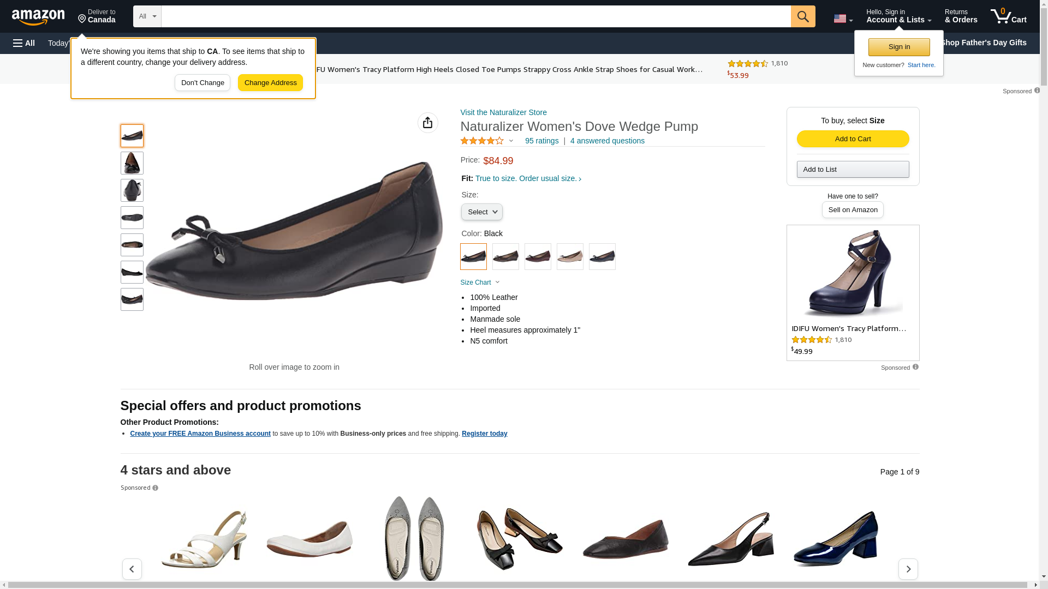Click the carousel next arrow
This screenshot has width=1048, height=589.
pyautogui.click(x=908, y=569)
